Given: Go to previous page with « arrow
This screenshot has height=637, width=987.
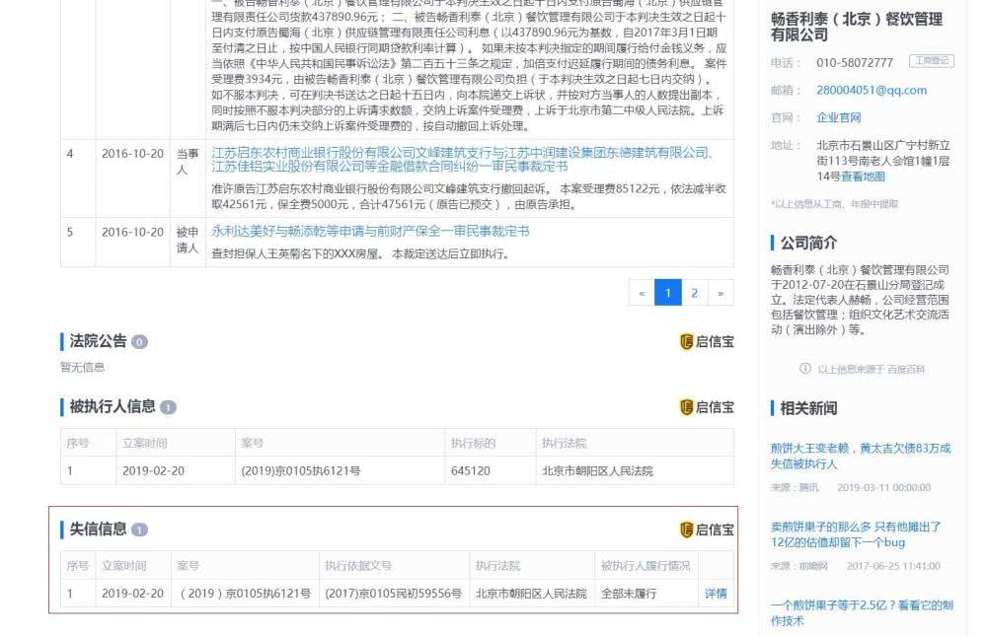Looking at the screenshot, I should coord(642,293).
